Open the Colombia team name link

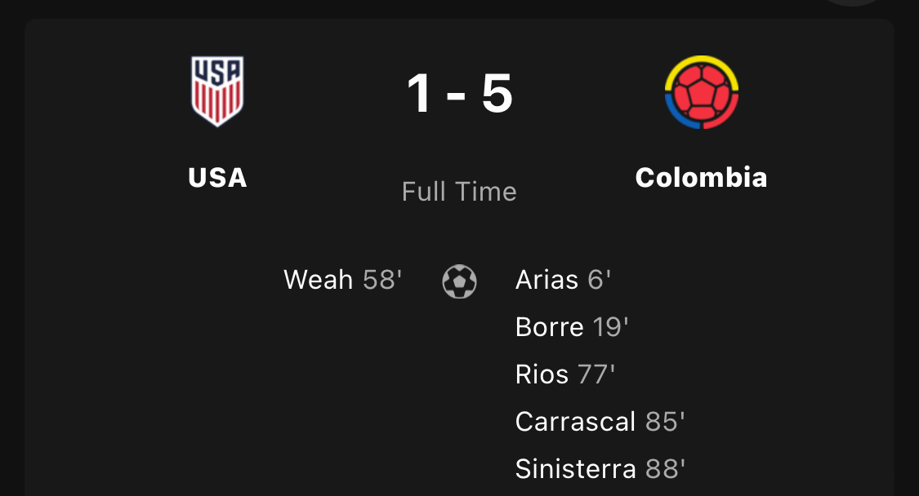tap(701, 177)
